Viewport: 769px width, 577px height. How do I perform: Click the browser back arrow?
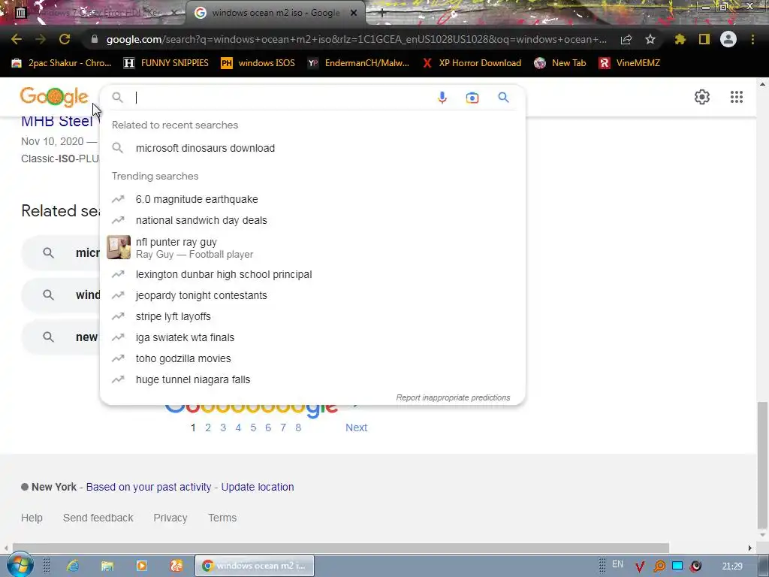17,39
